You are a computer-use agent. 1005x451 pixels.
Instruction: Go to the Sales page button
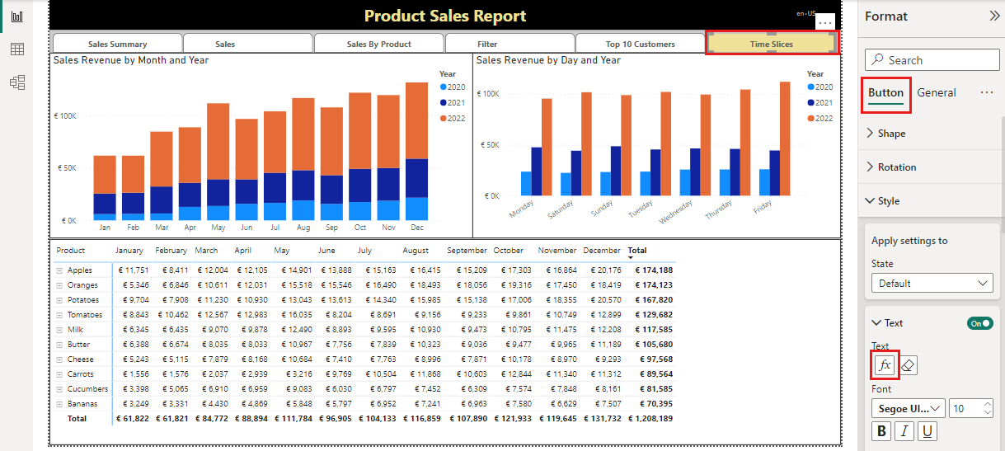click(x=248, y=44)
